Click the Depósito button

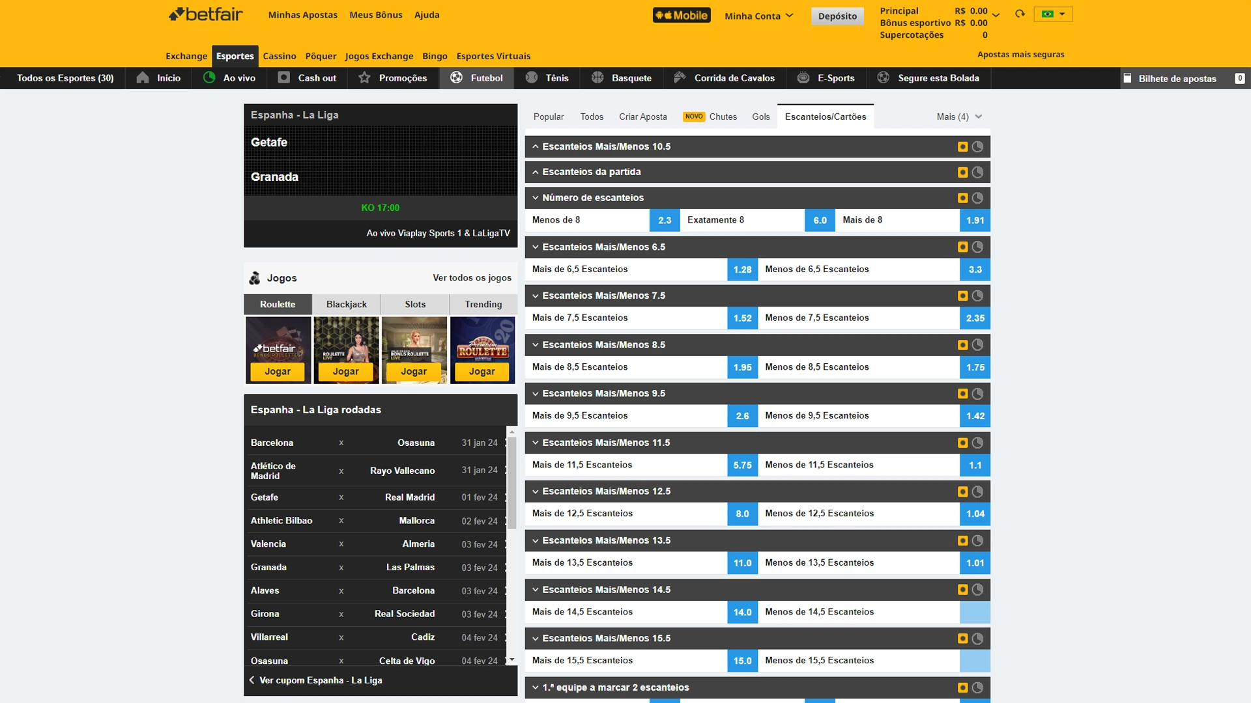(837, 16)
